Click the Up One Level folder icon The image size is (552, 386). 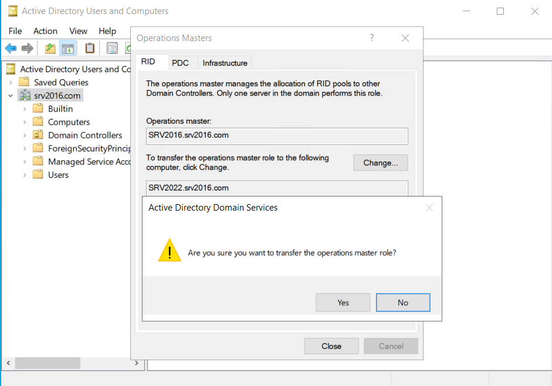(x=50, y=48)
